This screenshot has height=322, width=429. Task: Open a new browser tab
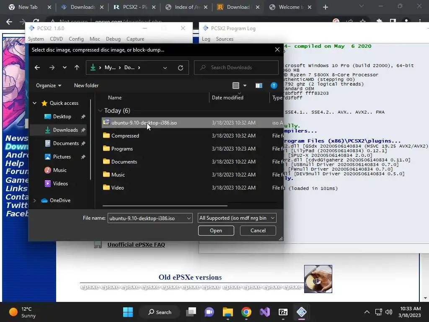[x=325, y=7]
